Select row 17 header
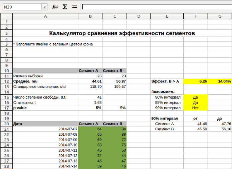232x169 pixels. point(7,108)
